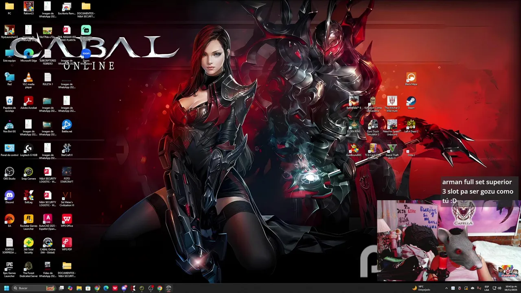Launch The Witcher 3 Wild Hunt

click(392, 104)
